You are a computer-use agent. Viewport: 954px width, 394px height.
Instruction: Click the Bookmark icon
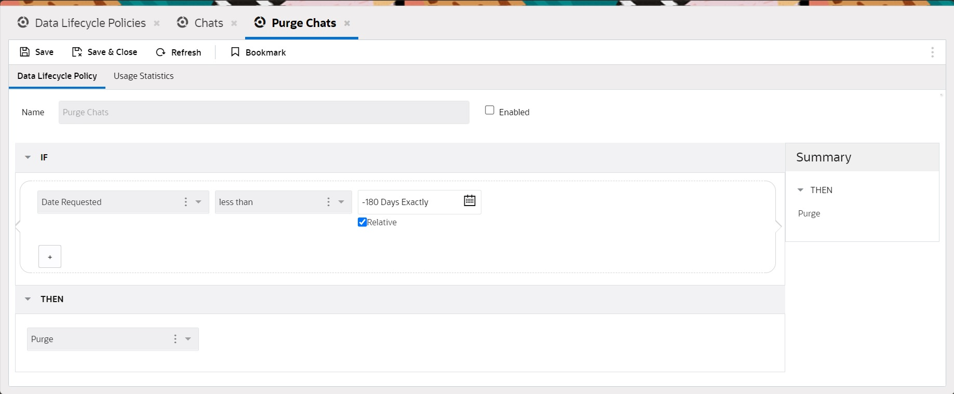[x=235, y=52]
